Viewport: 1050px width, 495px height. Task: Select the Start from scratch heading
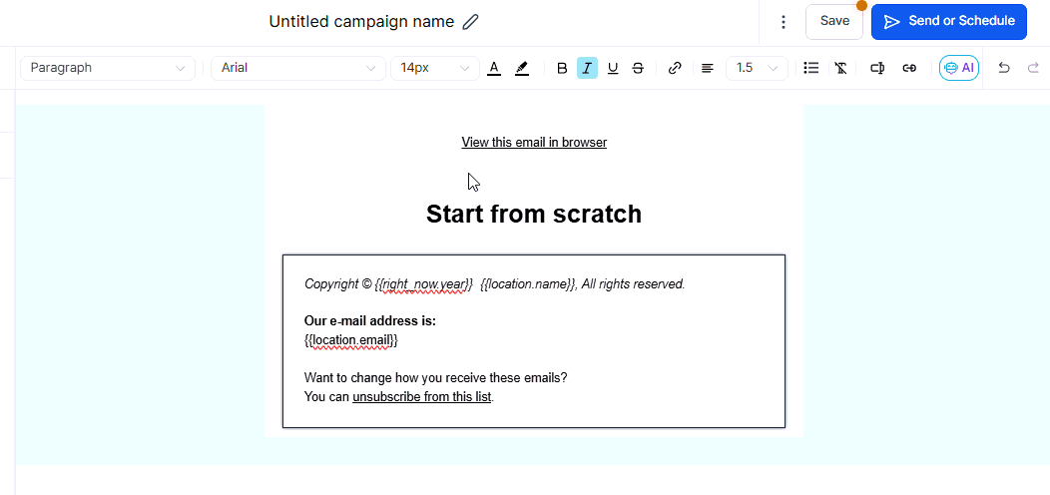pyautogui.click(x=534, y=214)
